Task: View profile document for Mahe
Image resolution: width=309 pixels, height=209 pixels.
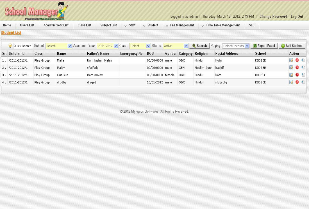Action: [303, 60]
